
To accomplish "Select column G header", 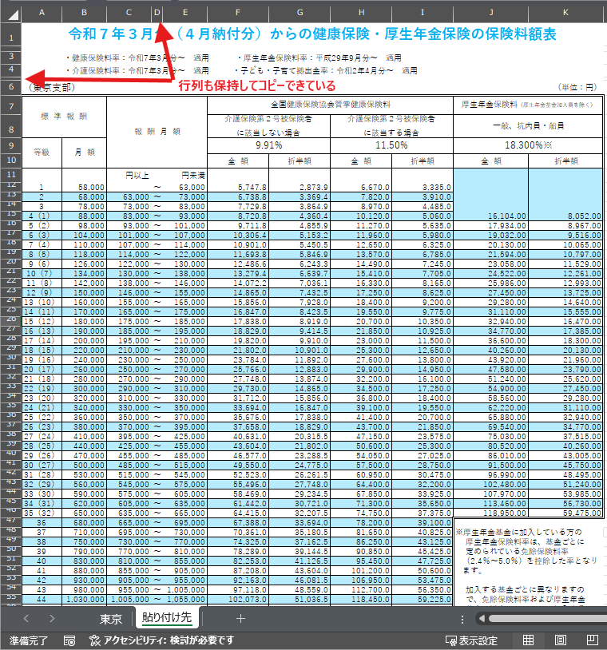I will pyautogui.click(x=300, y=13).
